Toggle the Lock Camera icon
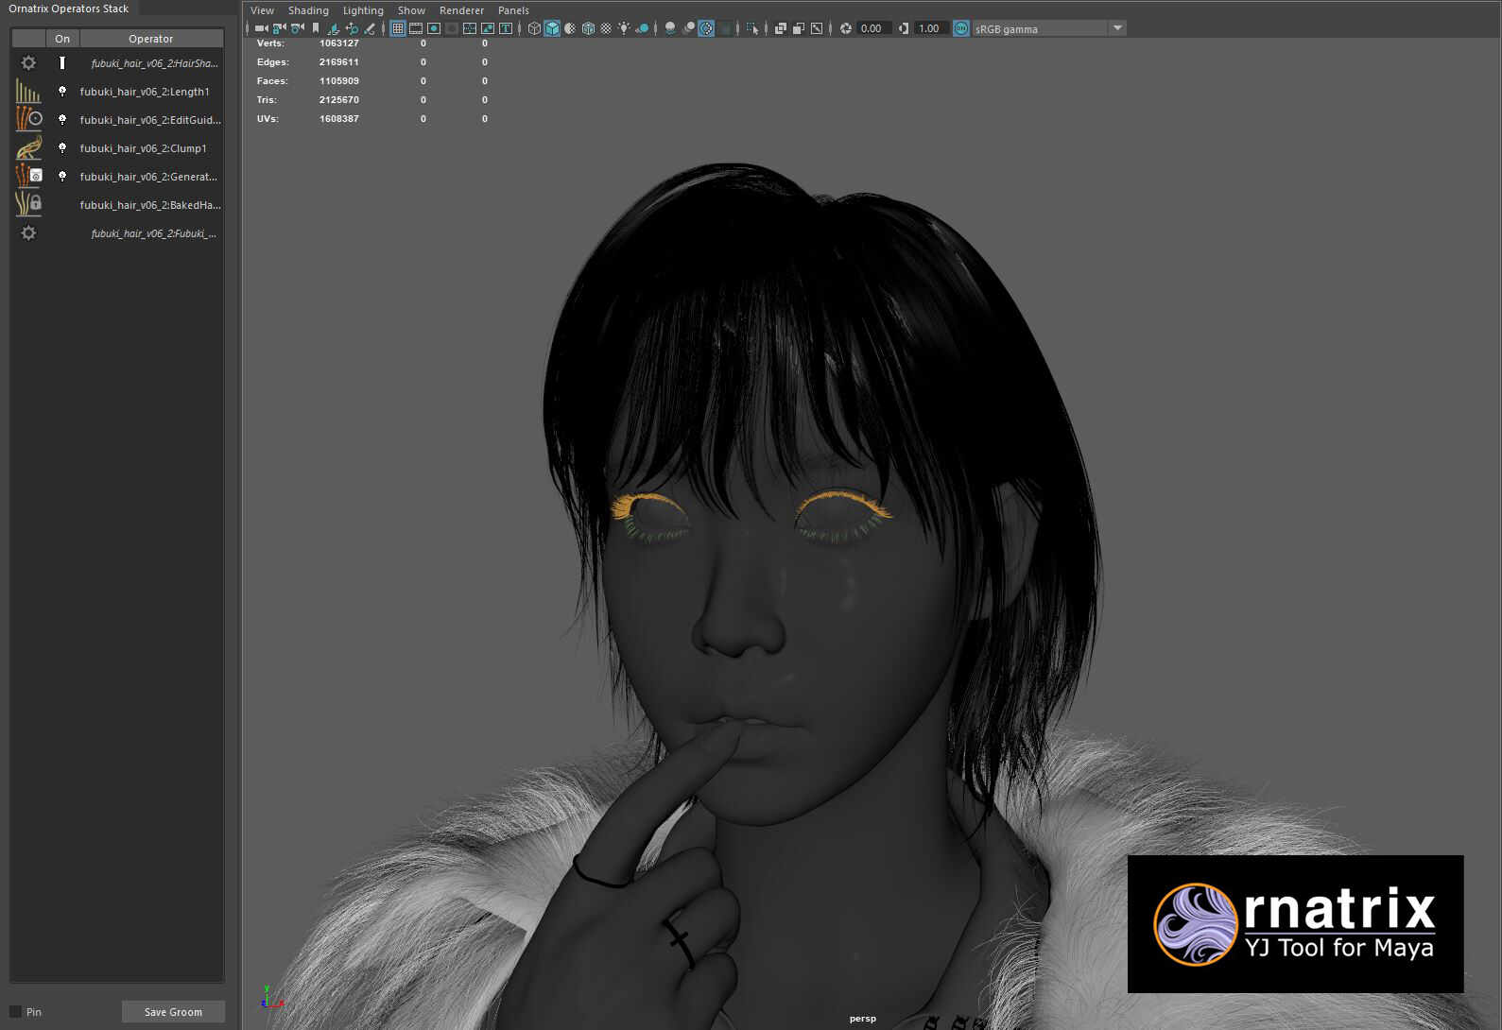Screen dimensions: 1502x1030 coord(279,28)
